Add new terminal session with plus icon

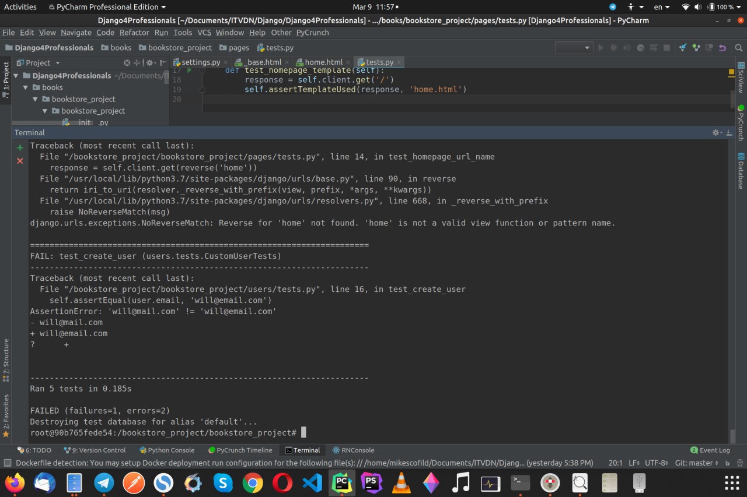click(20, 148)
